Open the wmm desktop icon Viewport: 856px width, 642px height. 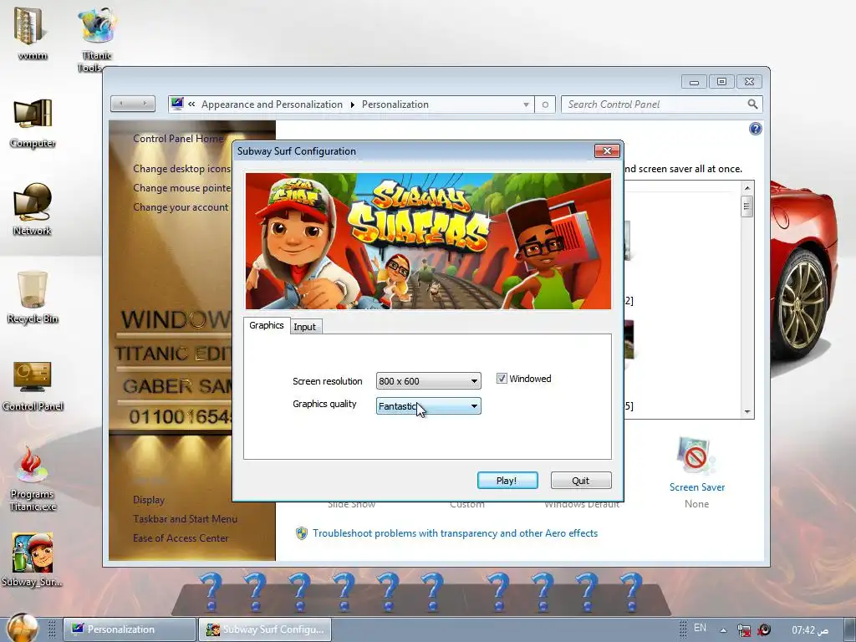[32, 33]
